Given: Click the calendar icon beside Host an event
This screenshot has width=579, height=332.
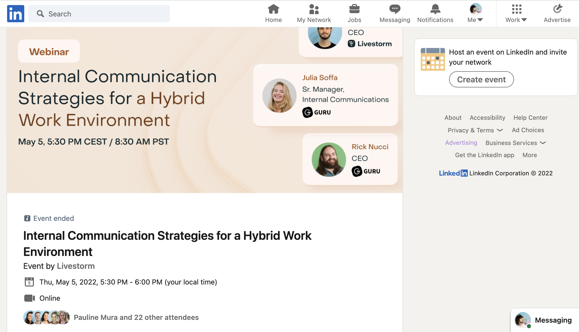Looking at the screenshot, I should coord(433,59).
